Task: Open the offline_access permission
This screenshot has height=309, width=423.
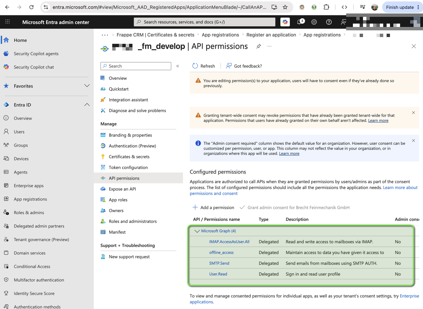Action: pos(221,252)
